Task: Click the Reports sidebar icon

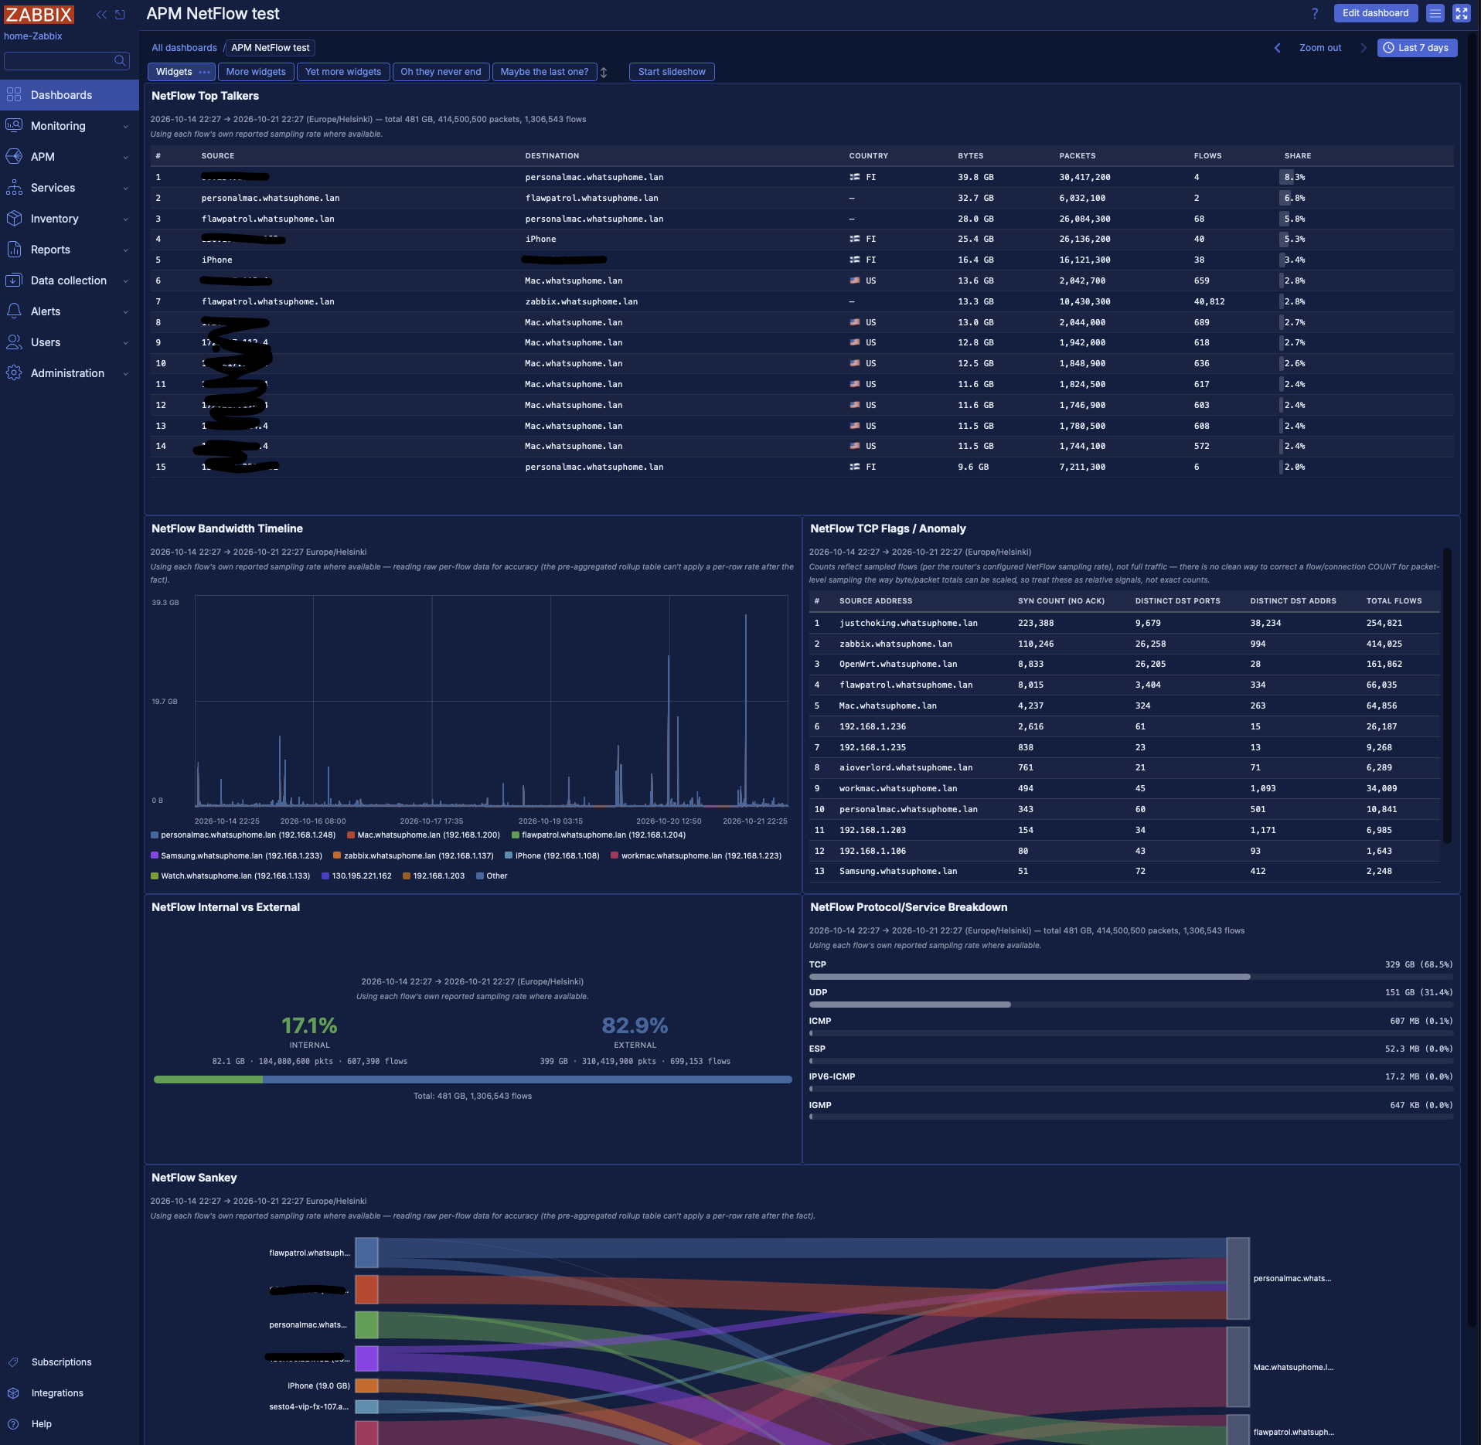Action: click(14, 249)
